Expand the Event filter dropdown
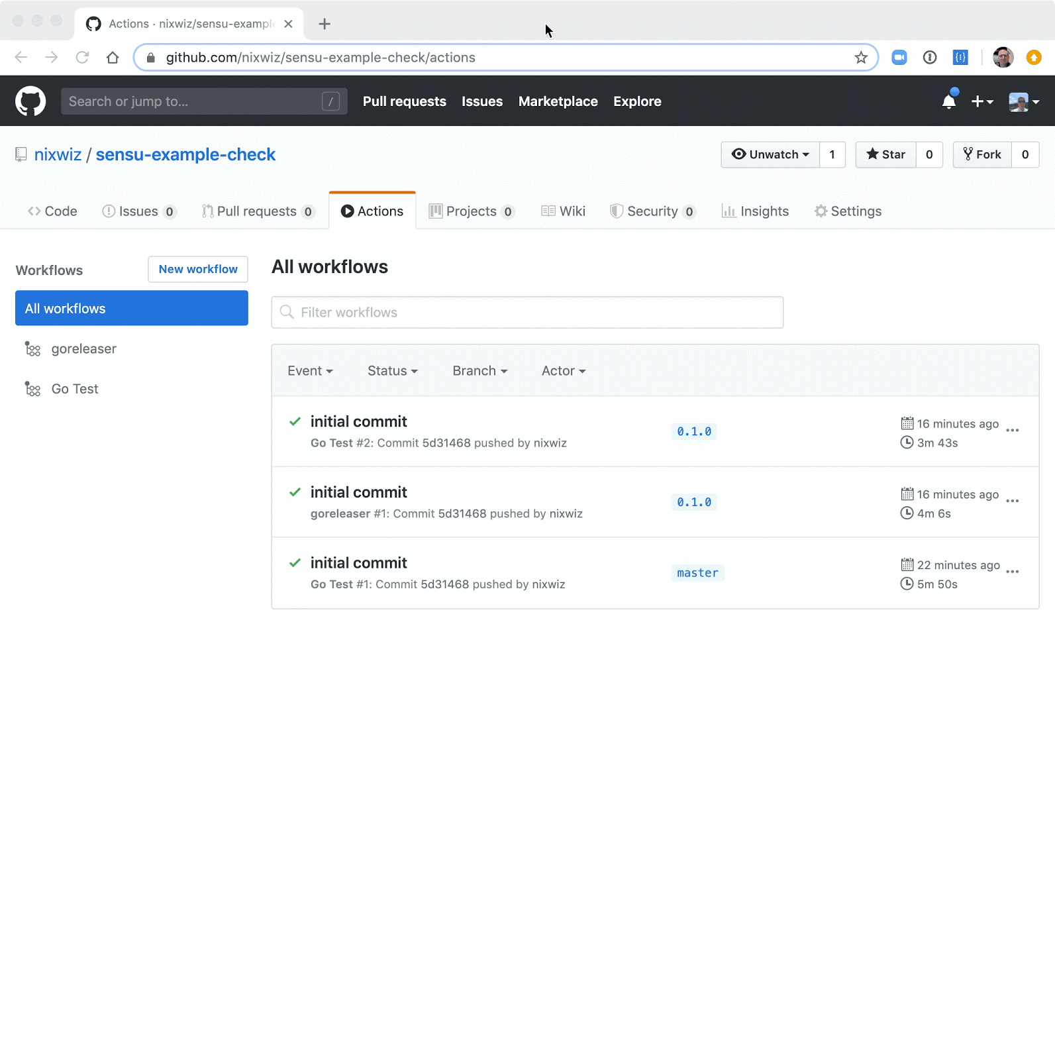Viewport: 1055px width, 1060px height. pyautogui.click(x=310, y=371)
